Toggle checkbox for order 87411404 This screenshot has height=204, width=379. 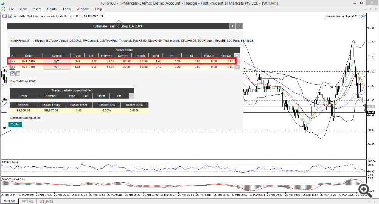click(12, 61)
